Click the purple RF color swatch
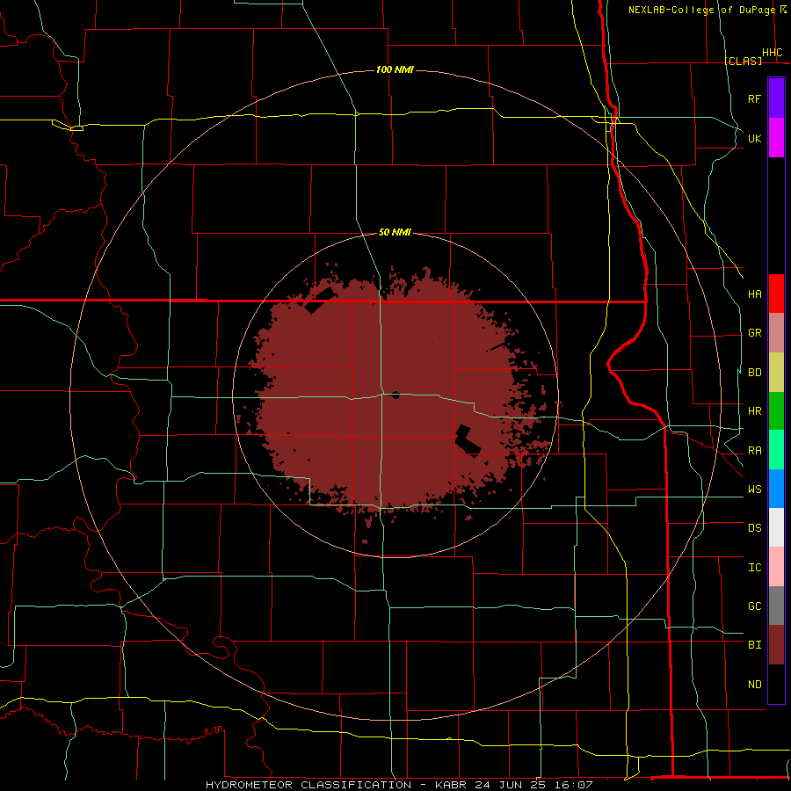This screenshot has height=791, width=791. click(776, 98)
